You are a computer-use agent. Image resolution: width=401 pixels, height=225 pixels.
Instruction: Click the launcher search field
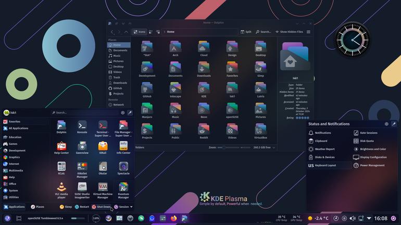click(85, 112)
